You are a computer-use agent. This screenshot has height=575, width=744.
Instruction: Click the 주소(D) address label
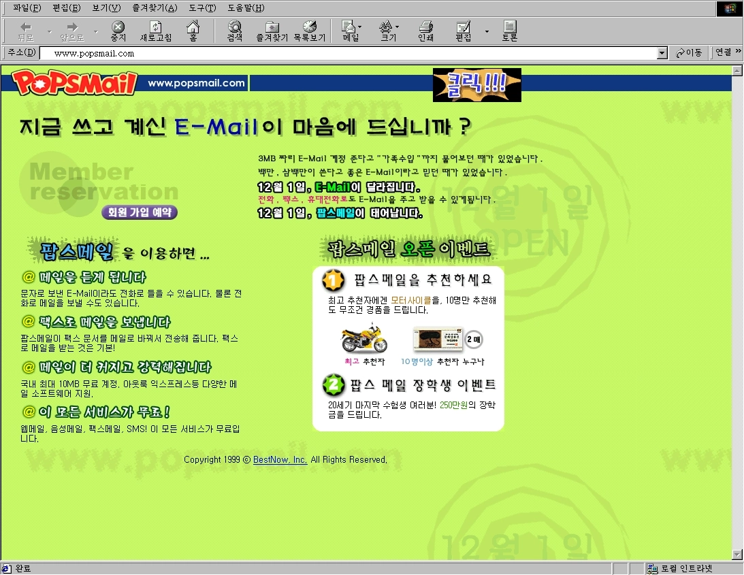(22, 52)
